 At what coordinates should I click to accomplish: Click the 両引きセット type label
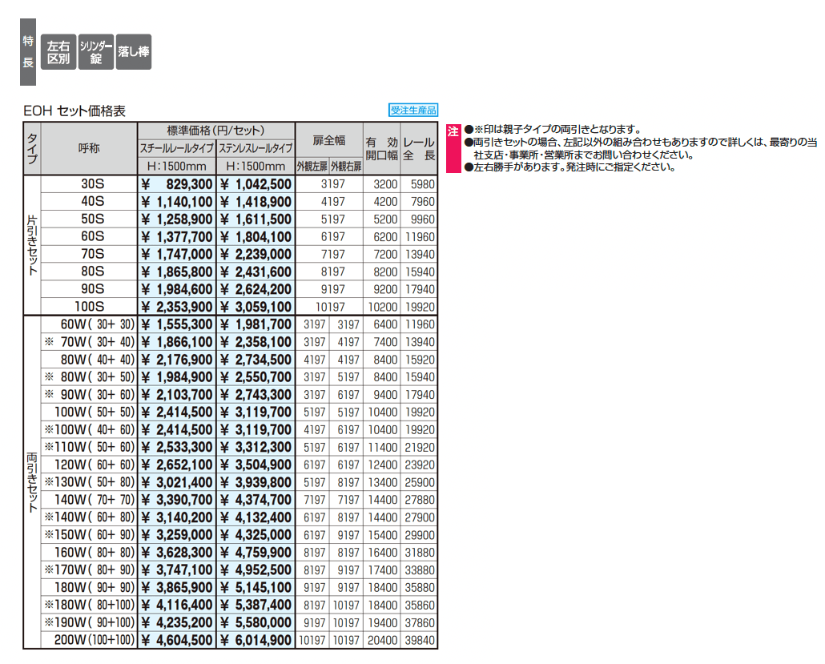click(32, 481)
